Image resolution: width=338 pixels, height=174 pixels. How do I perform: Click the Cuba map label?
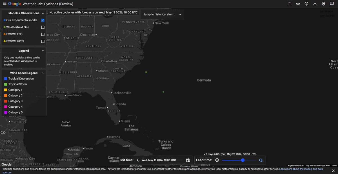point(126,146)
